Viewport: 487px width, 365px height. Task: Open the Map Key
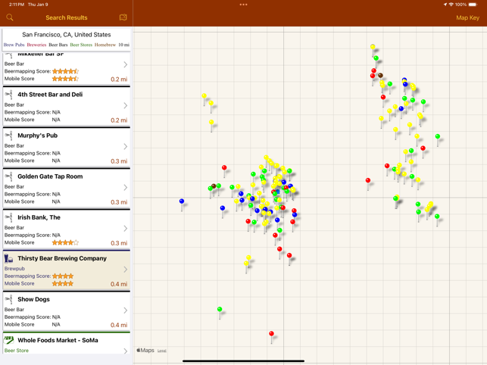(467, 17)
